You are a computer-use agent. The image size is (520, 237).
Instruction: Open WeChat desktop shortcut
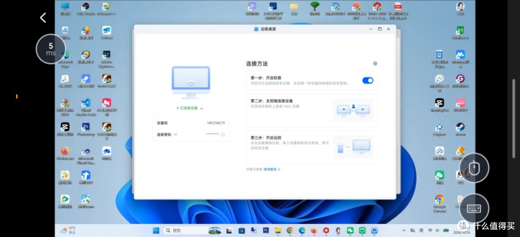pos(440,177)
